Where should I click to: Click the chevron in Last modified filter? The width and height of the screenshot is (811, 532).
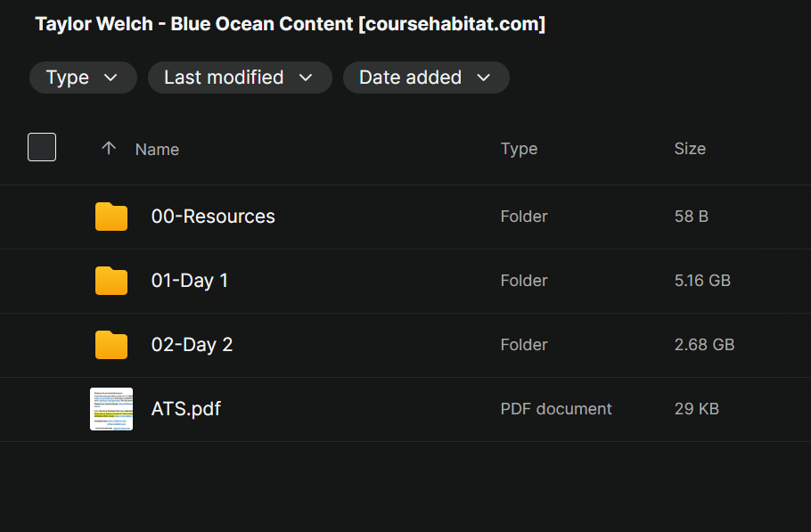(x=306, y=78)
